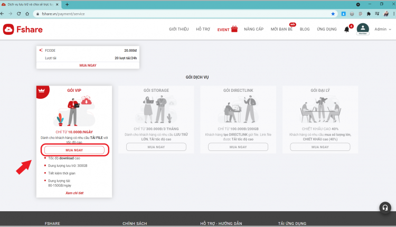Click TẢI ỨNG DỤNG footer heading
Viewport: 396px width, 227px height.
[292, 223]
